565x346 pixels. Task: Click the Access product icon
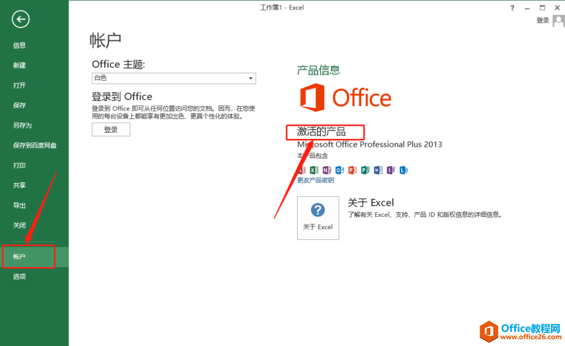301,170
